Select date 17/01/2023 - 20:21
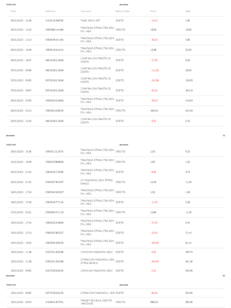The width and height of the screenshot is (231, 308). tap(21, 212)
